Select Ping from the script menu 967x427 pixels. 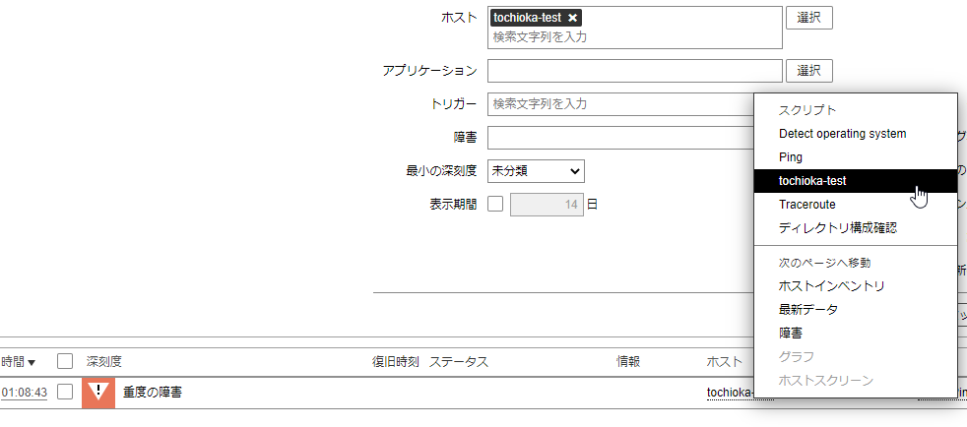pos(791,157)
